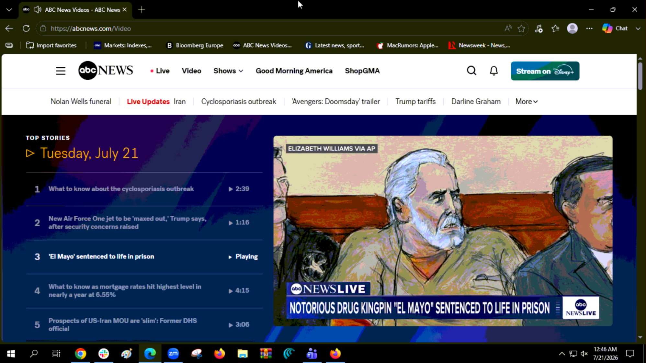
Task: Mute the tab via speaker icon
Action: [x=38, y=10]
